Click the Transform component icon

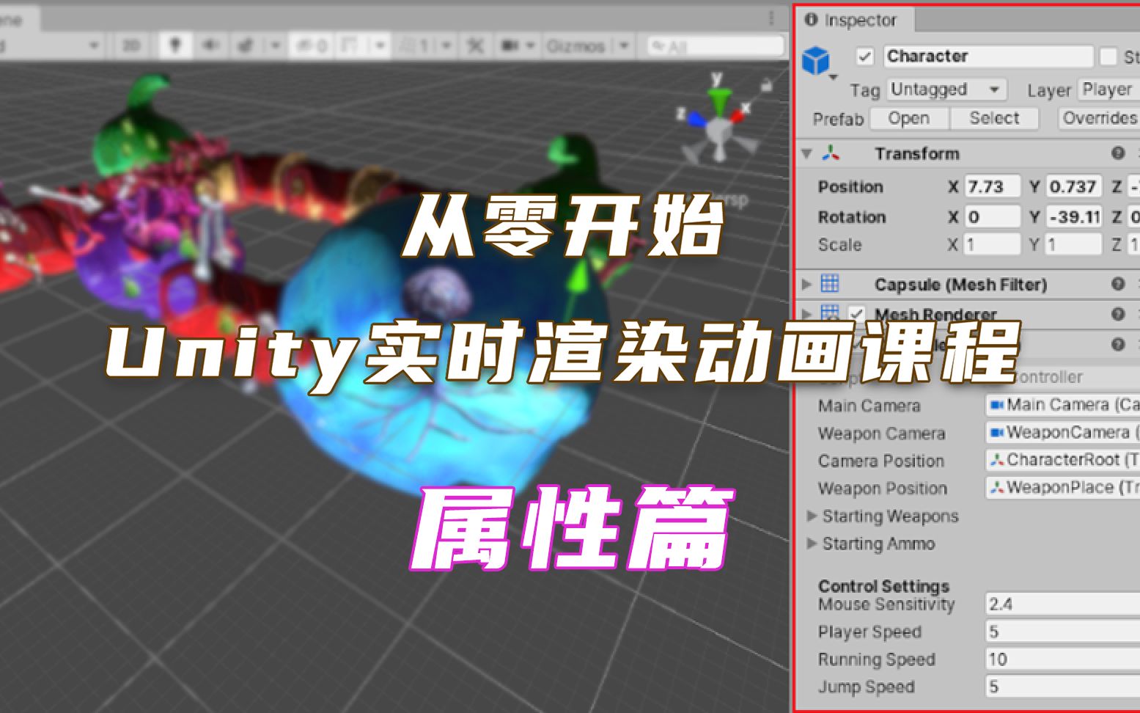point(830,153)
